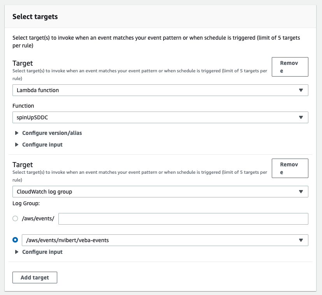
Task: Click triangle icon beside Lambda target's Configure input
Action: coord(17,145)
